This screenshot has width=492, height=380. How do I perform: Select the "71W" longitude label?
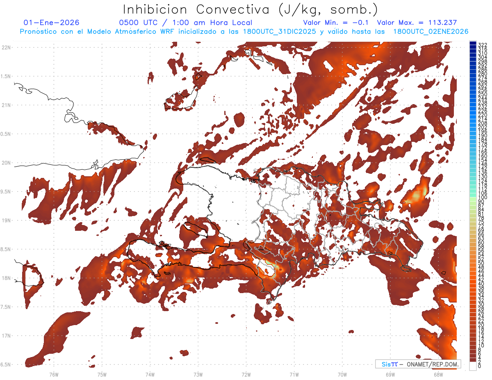pos(294,374)
